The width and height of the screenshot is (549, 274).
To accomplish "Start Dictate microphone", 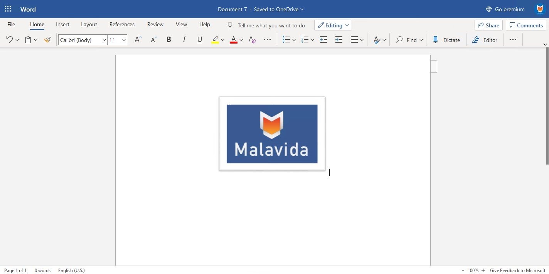I will click(x=435, y=40).
